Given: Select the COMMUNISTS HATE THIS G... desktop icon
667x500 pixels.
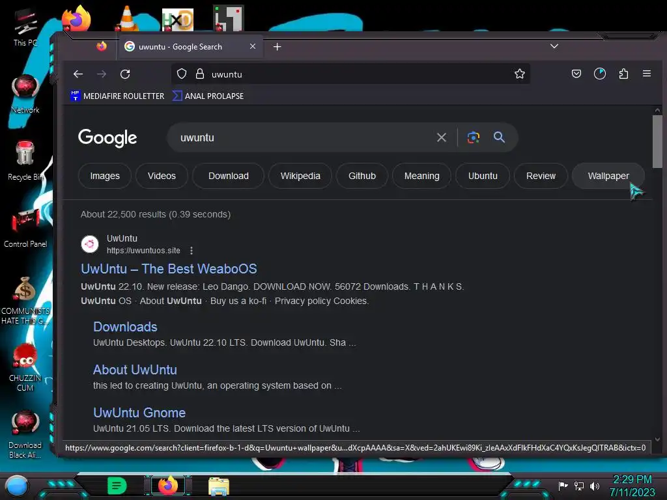Looking at the screenshot, I should [25, 301].
